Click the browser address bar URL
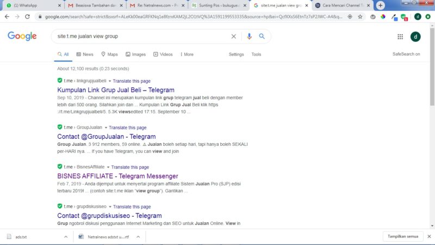The width and height of the screenshot is (435, 245). [x=194, y=17]
